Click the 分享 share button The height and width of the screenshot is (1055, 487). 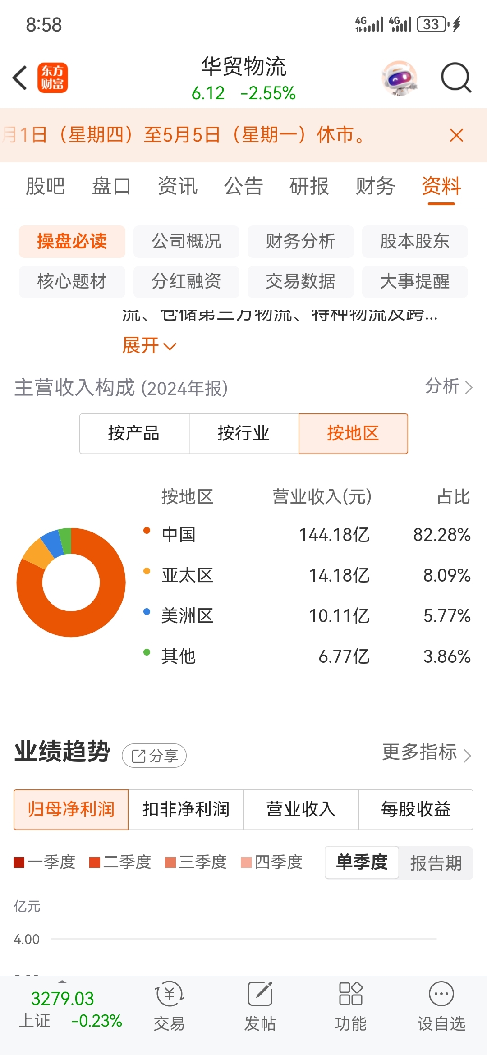154,756
